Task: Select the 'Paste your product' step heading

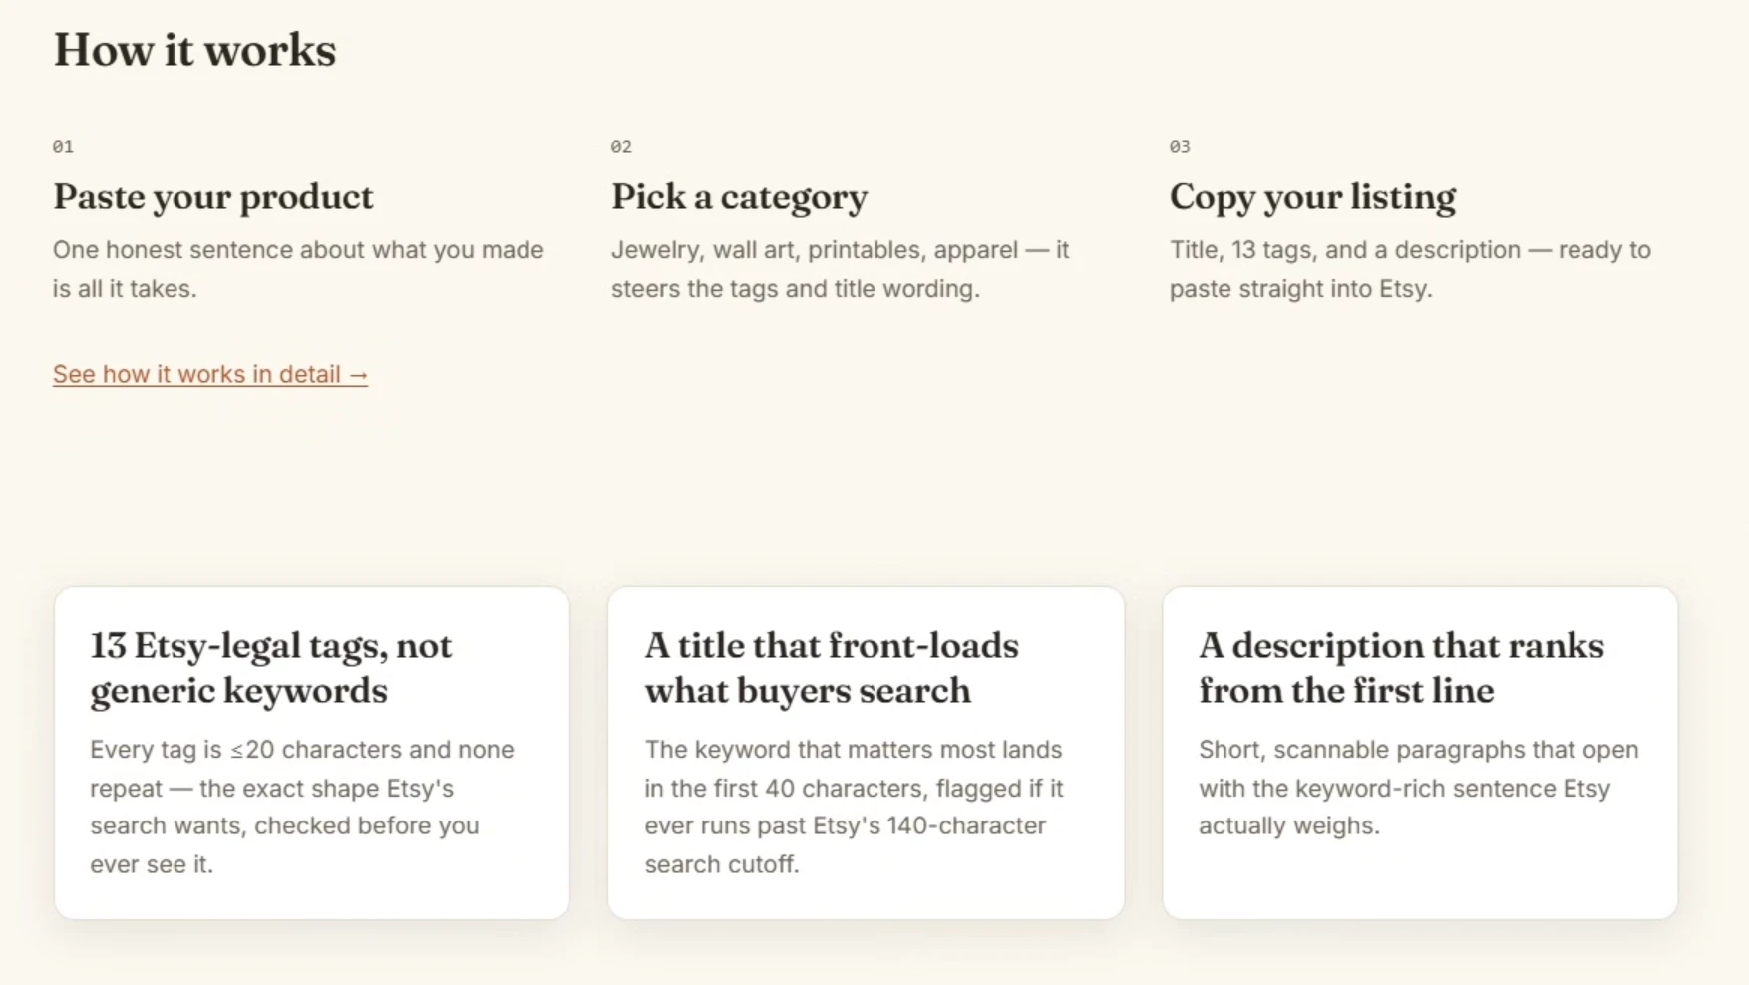Action: [x=213, y=197]
